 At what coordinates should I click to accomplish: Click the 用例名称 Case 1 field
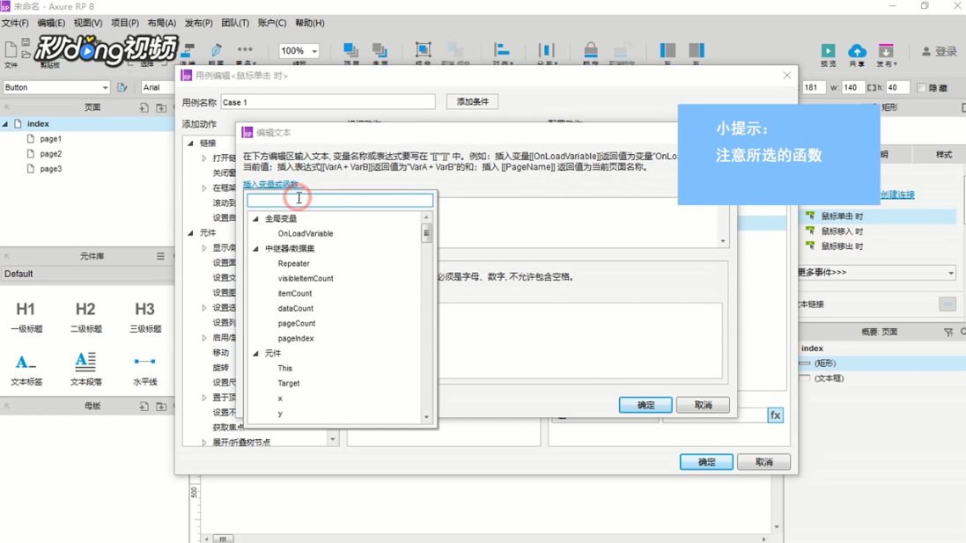[x=328, y=102]
